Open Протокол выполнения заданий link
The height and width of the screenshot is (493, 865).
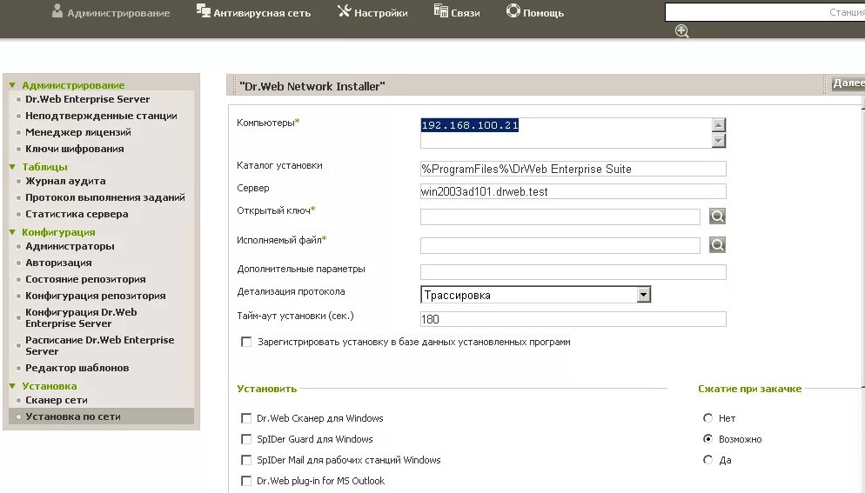pyautogui.click(x=104, y=197)
